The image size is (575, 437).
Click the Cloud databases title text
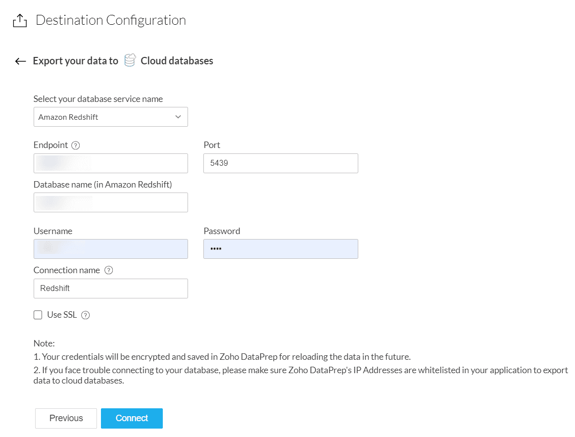pyautogui.click(x=177, y=61)
